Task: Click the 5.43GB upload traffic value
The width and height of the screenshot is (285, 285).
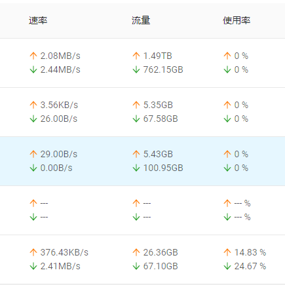Action: pos(158,154)
